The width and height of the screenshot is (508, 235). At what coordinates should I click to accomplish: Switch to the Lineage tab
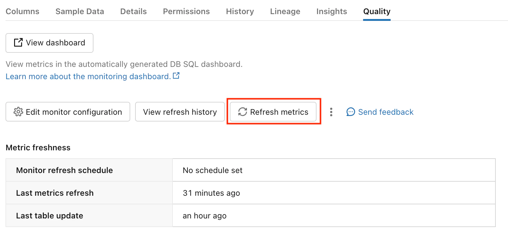point(285,11)
